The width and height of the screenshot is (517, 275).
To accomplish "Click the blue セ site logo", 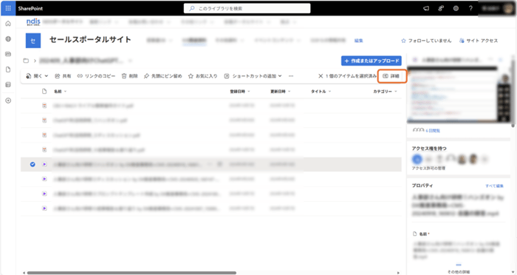I will [33, 41].
